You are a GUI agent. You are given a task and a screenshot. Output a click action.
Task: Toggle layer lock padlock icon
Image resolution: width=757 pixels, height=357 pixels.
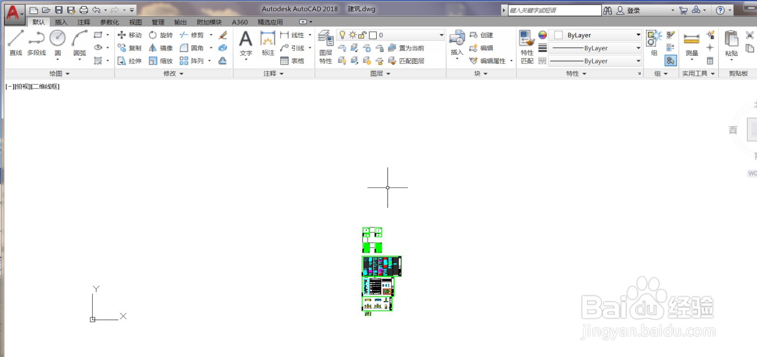pyautogui.click(x=362, y=35)
